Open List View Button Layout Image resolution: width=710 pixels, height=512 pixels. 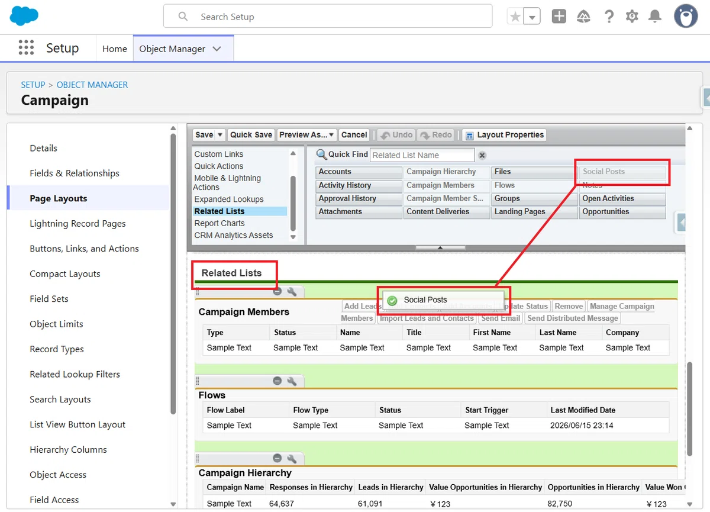point(78,424)
